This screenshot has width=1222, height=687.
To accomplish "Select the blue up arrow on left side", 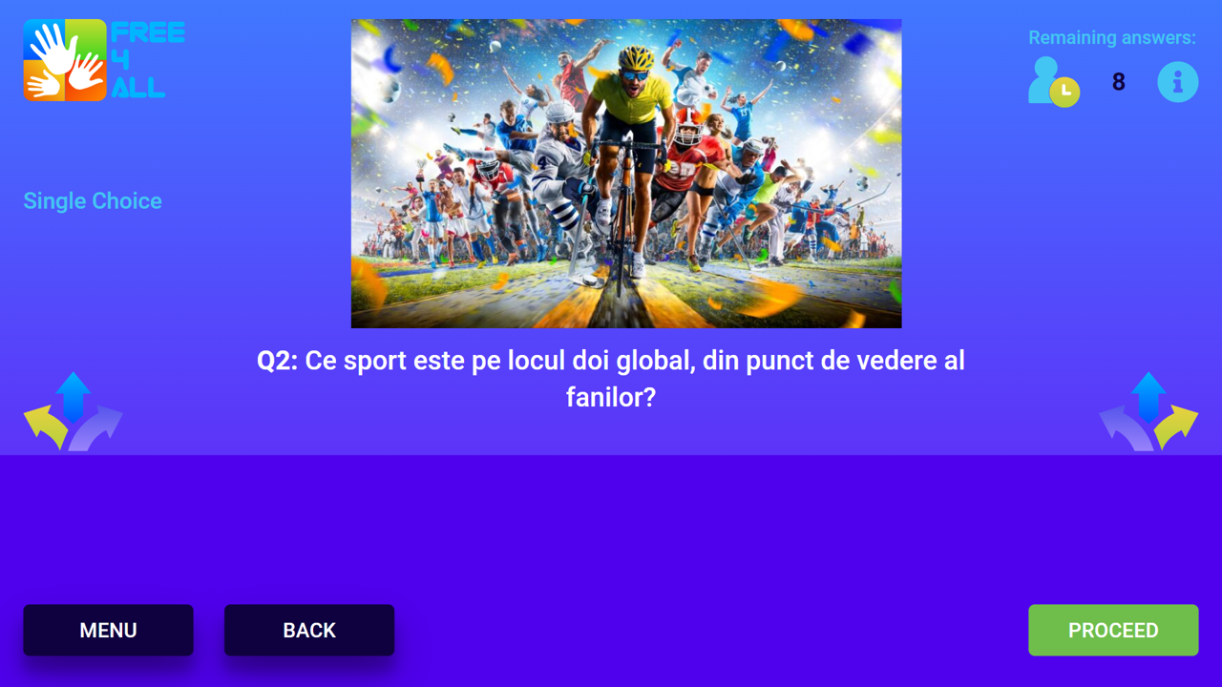I will pyautogui.click(x=74, y=397).
